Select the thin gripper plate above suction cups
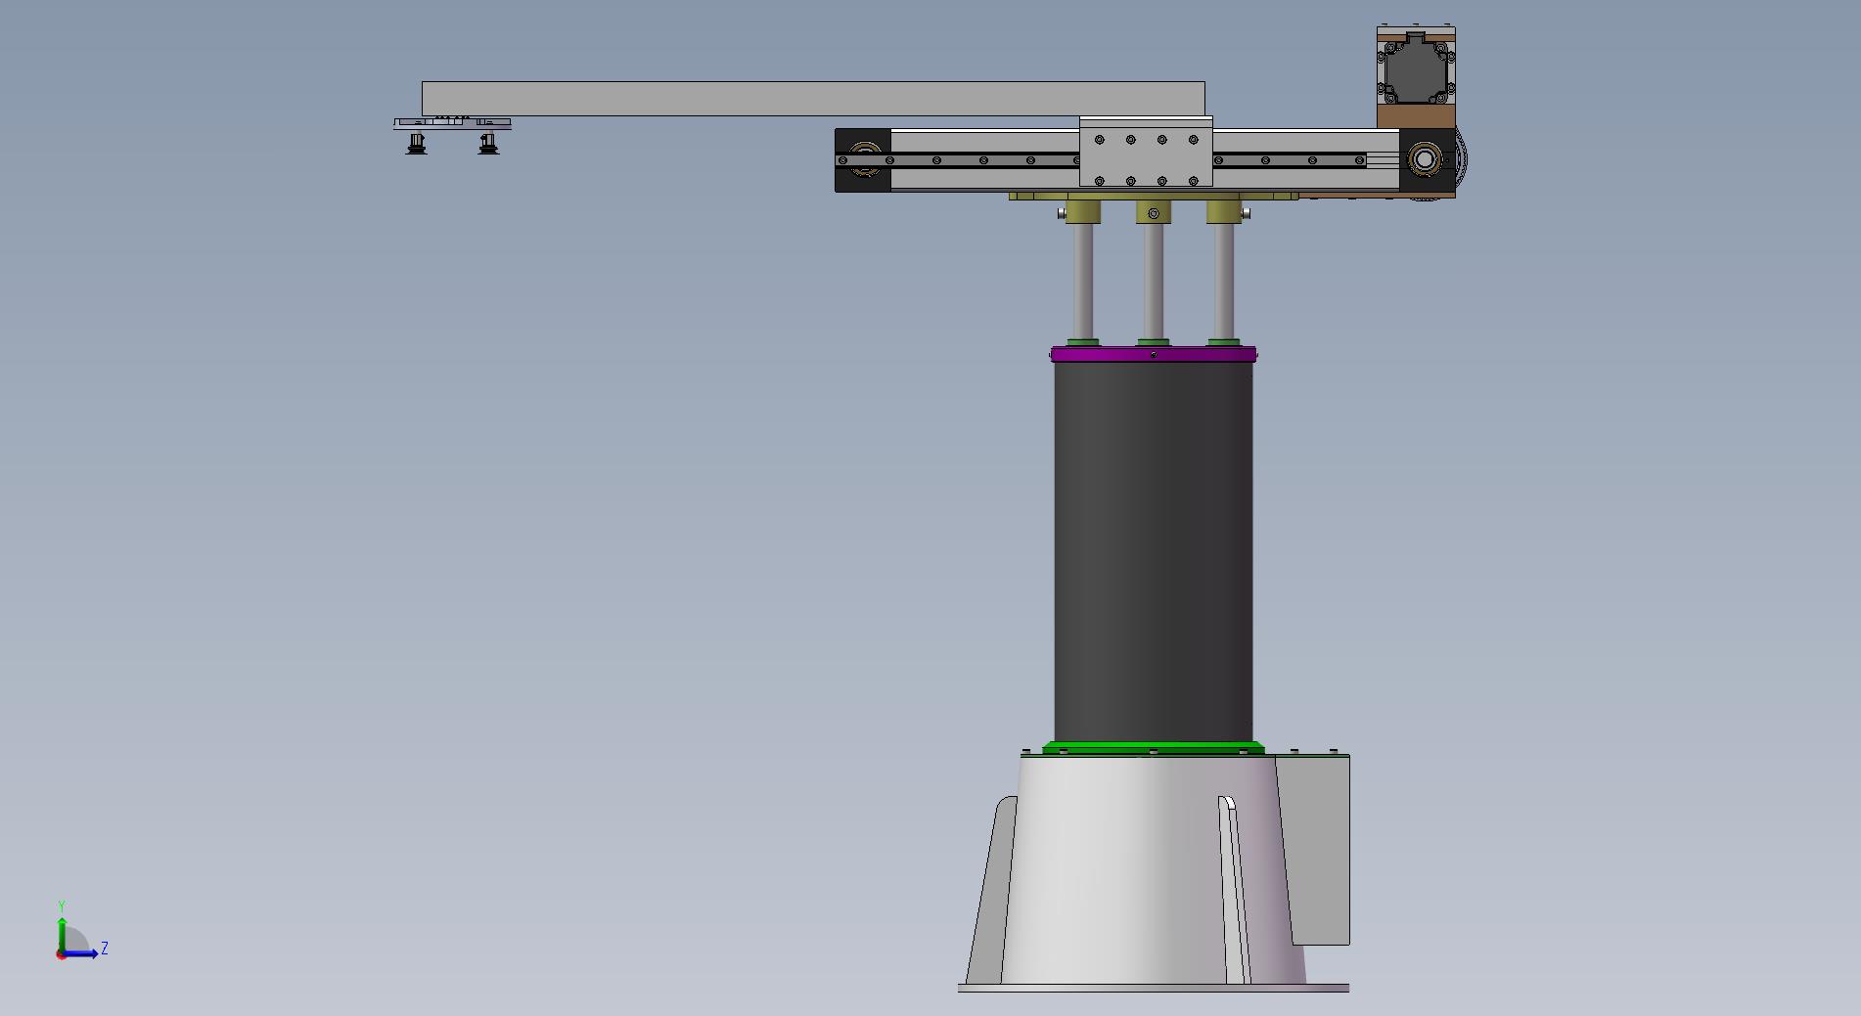This screenshot has height=1016, width=1861. pos(452,124)
